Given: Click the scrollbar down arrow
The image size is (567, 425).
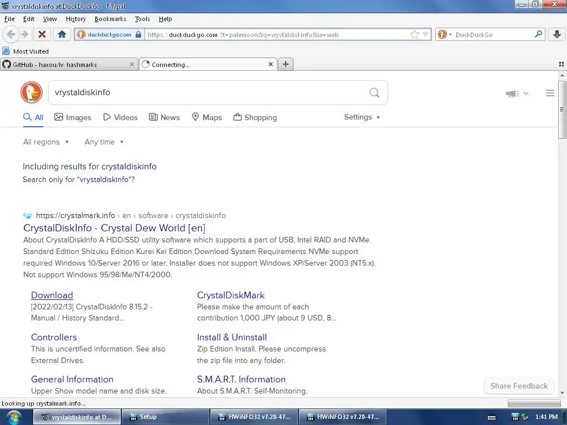Looking at the screenshot, I should [562, 393].
